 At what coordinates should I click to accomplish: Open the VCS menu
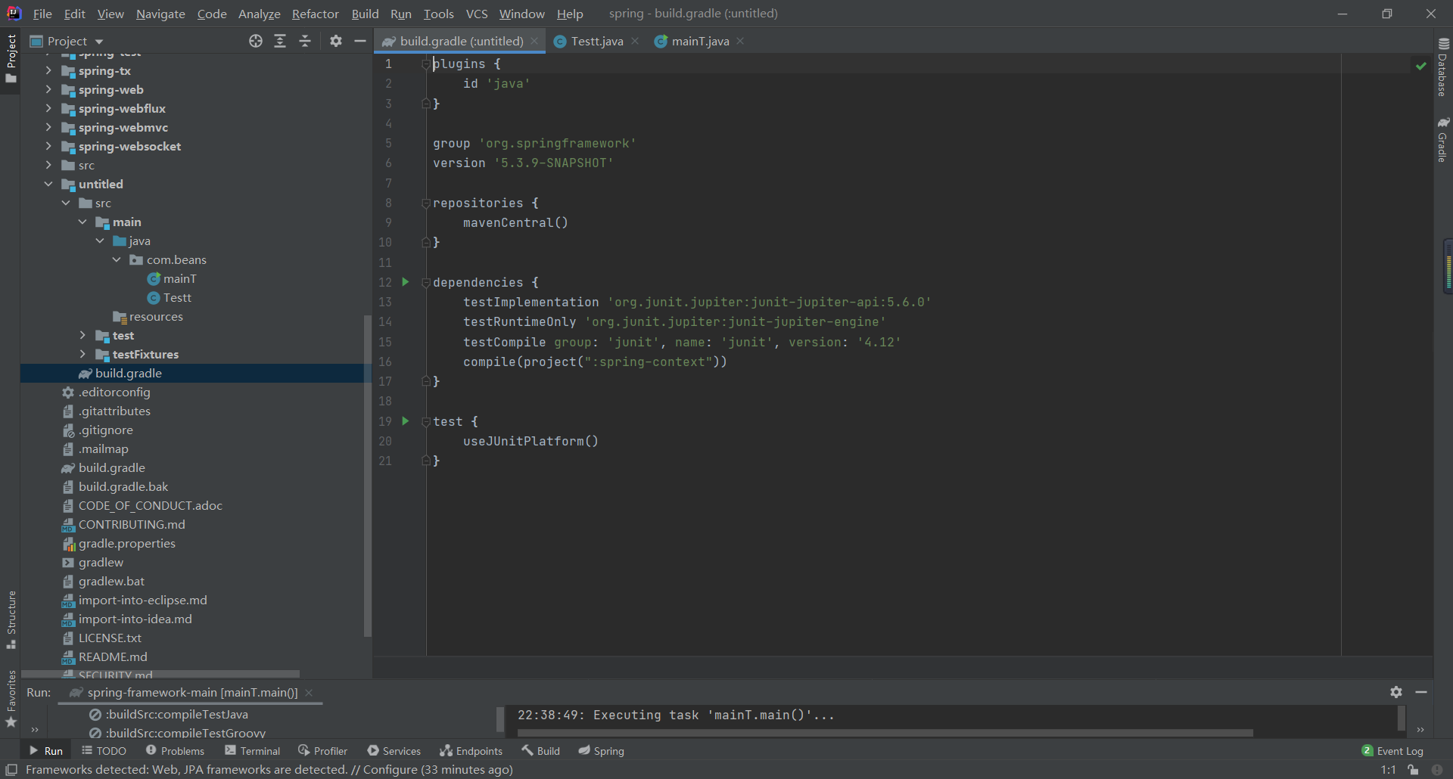click(x=477, y=14)
